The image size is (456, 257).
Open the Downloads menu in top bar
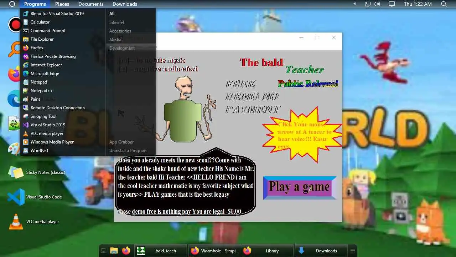[x=125, y=4]
